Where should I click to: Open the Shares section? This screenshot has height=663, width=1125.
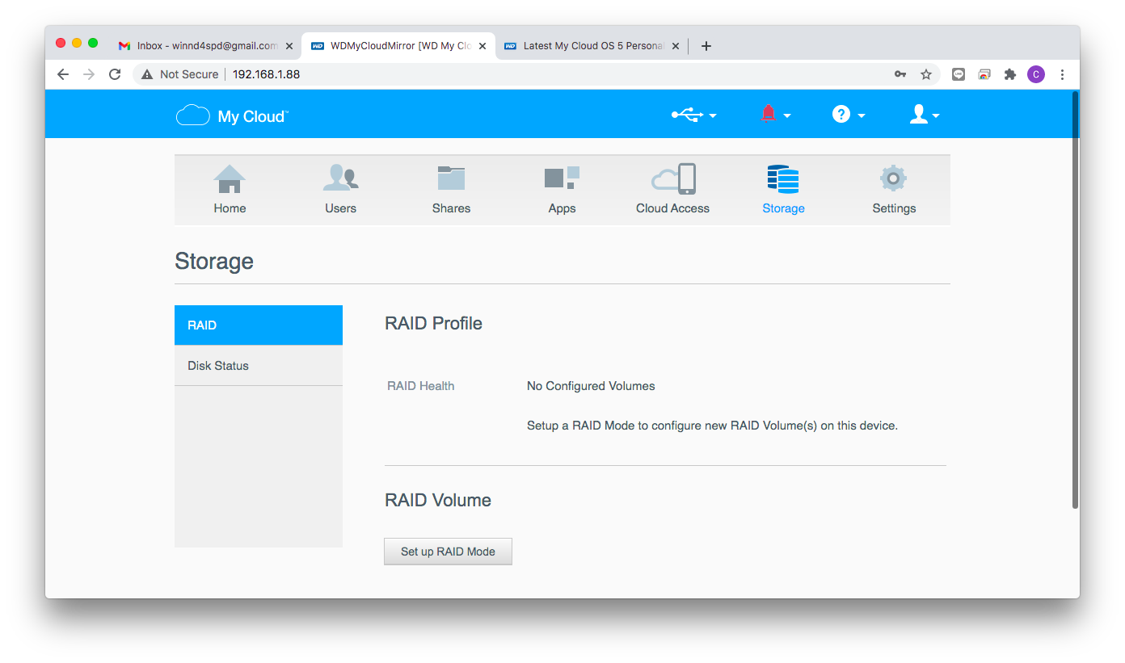click(451, 190)
